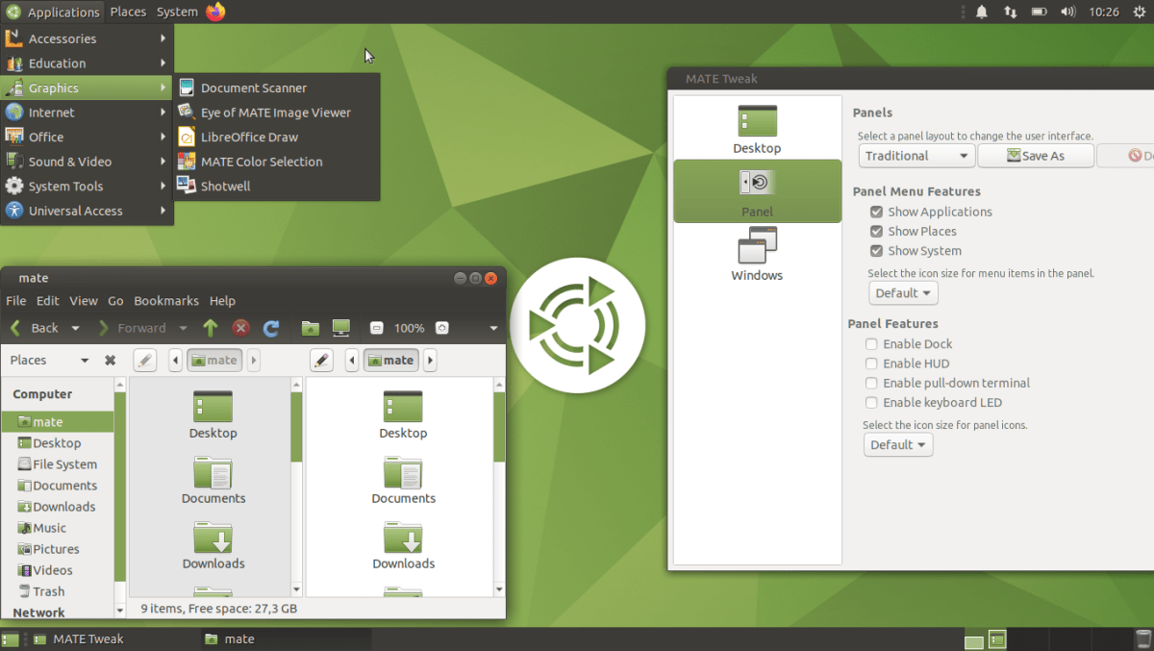Click the volume icon in the system tray
1154x651 pixels.
click(x=1067, y=12)
